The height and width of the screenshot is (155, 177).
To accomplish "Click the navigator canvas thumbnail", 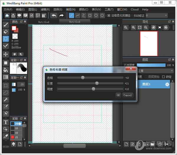I will coord(149,43).
